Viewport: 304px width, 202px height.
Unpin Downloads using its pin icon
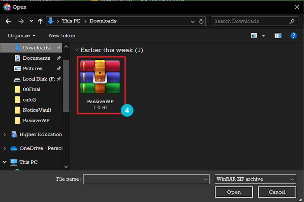click(59, 48)
